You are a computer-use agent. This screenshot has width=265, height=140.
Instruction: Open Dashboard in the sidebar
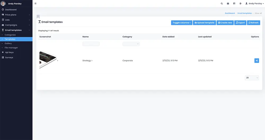coord(16,10)
